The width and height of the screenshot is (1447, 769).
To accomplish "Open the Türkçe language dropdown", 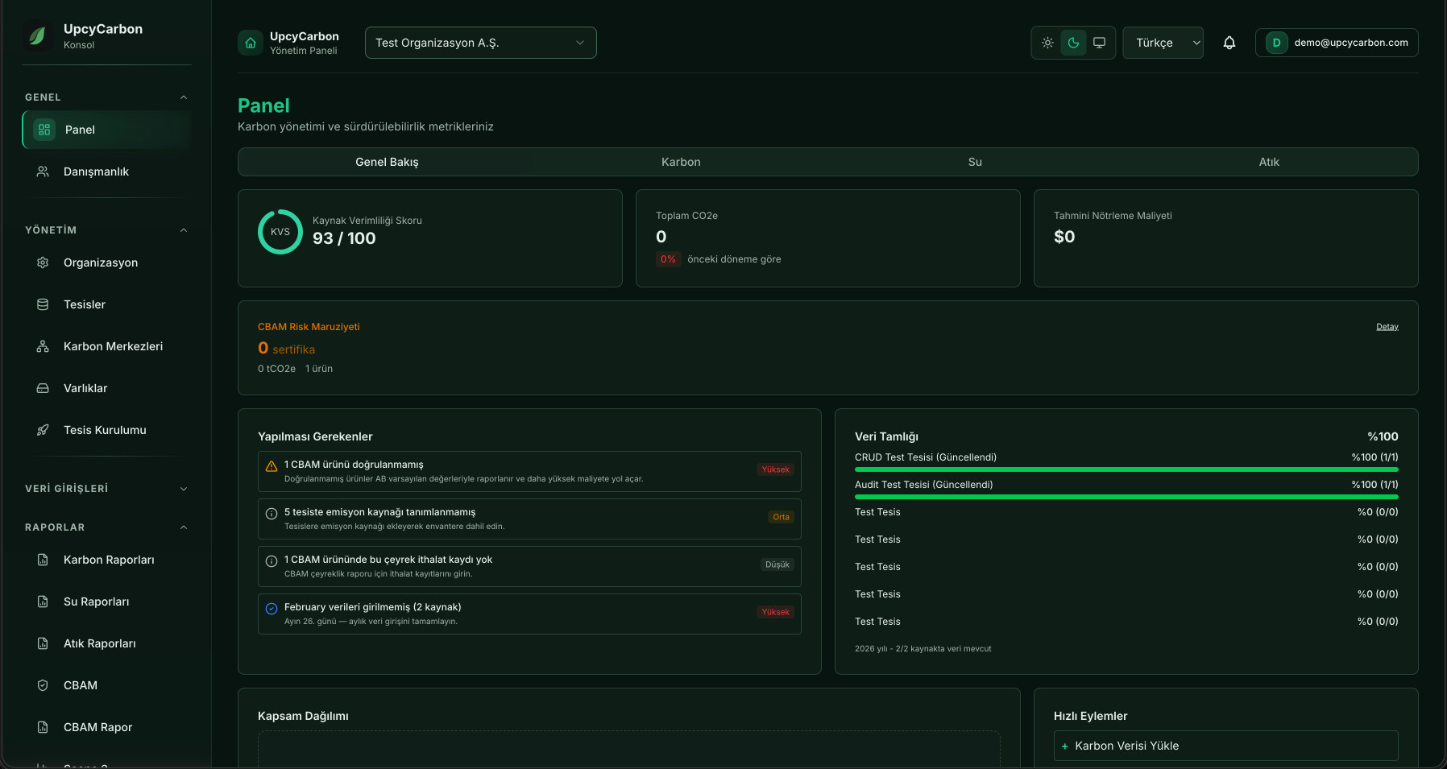I will click(1163, 43).
